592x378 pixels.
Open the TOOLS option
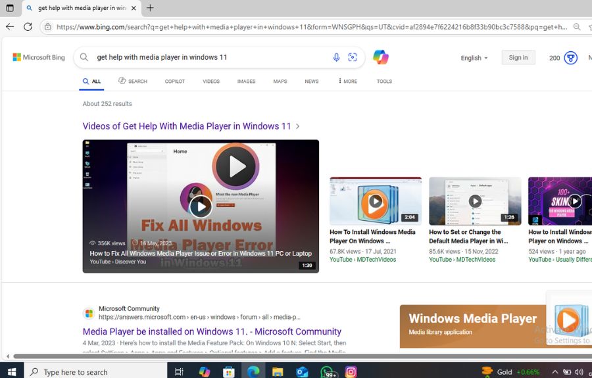384,81
